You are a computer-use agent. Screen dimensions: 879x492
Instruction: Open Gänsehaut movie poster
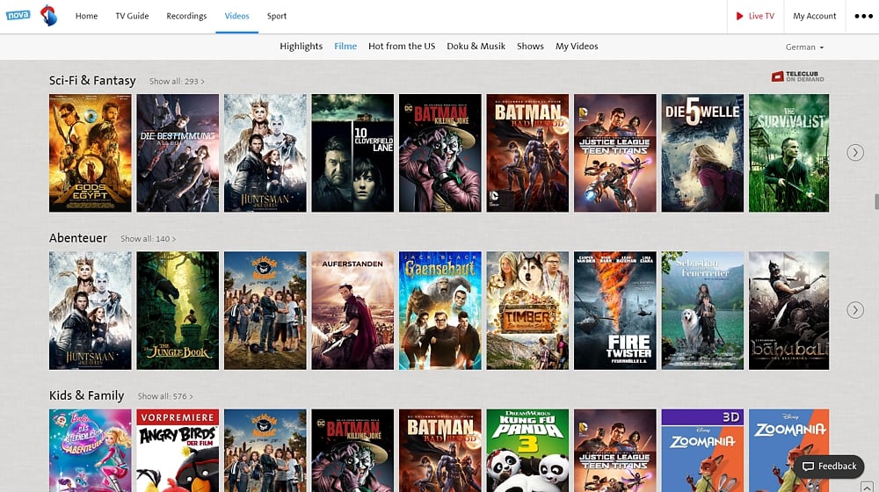tap(440, 310)
